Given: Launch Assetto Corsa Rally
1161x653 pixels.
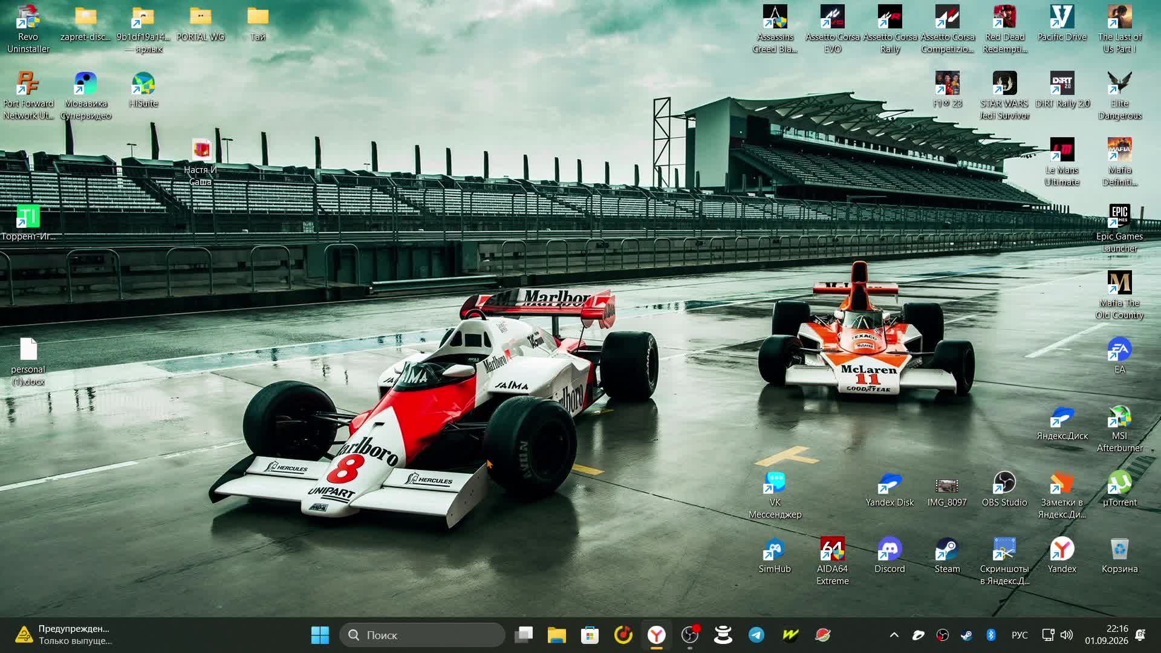Looking at the screenshot, I should [889, 29].
